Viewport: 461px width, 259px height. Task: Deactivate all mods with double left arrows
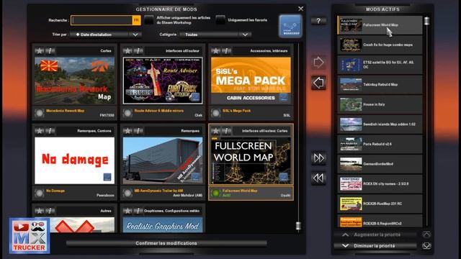[x=318, y=178]
